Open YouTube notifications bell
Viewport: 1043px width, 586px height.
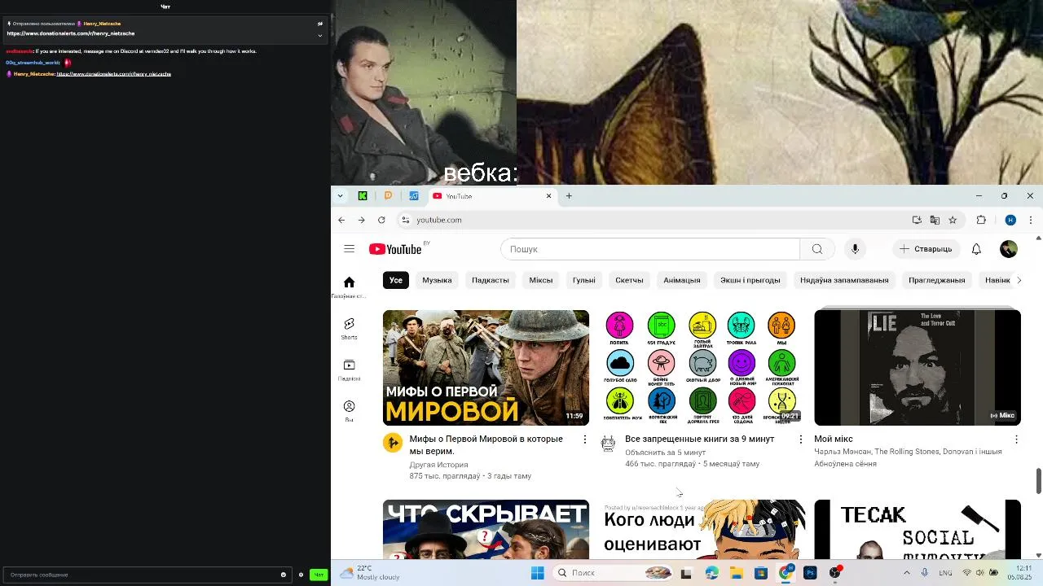click(976, 249)
